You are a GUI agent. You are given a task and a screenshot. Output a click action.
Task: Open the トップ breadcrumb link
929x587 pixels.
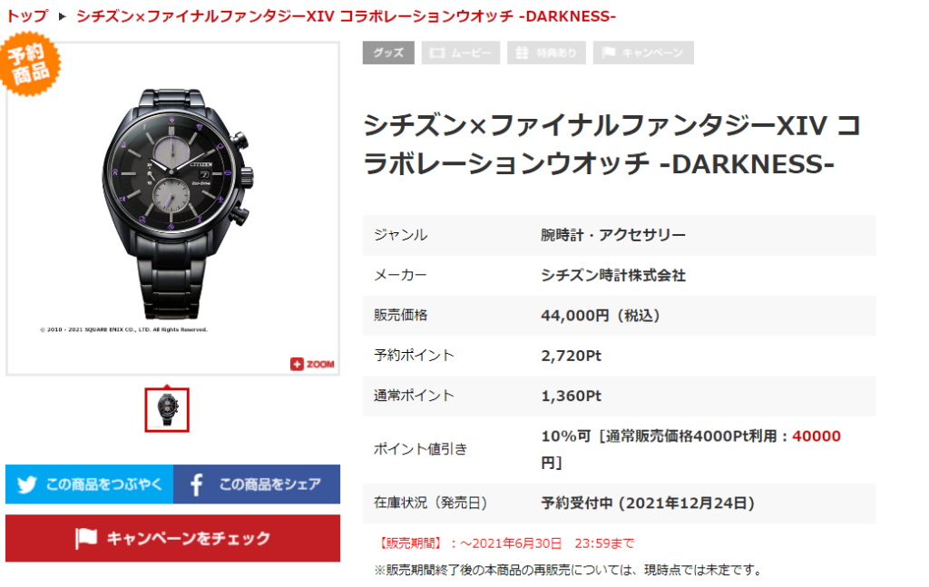pyautogui.click(x=26, y=16)
